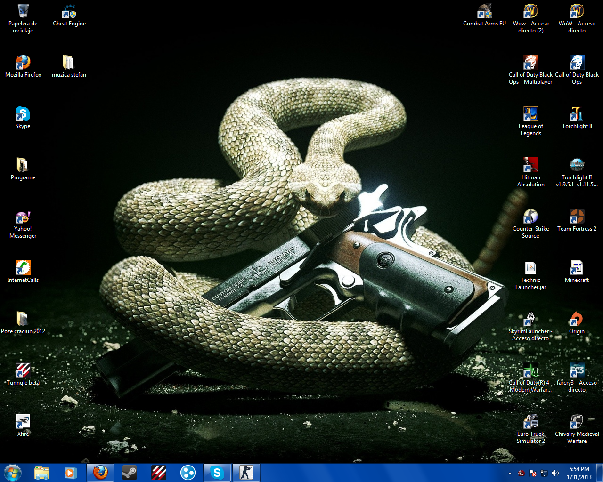Image resolution: width=603 pixels, height=482 pixels.
Task: Select the Origin desktop shortcut
Action: pyautogui.click(x=577, y=323)
